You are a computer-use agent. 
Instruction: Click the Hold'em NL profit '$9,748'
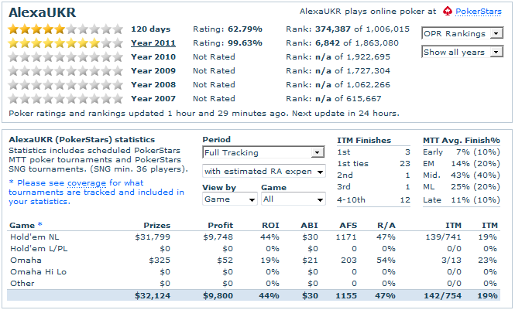[218, 237]
